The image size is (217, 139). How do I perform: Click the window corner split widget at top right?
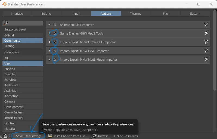pos(215,10)
